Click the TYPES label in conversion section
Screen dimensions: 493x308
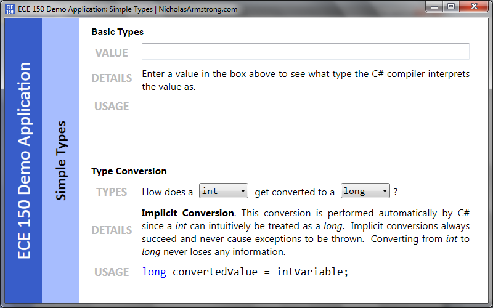pos(112,192)
